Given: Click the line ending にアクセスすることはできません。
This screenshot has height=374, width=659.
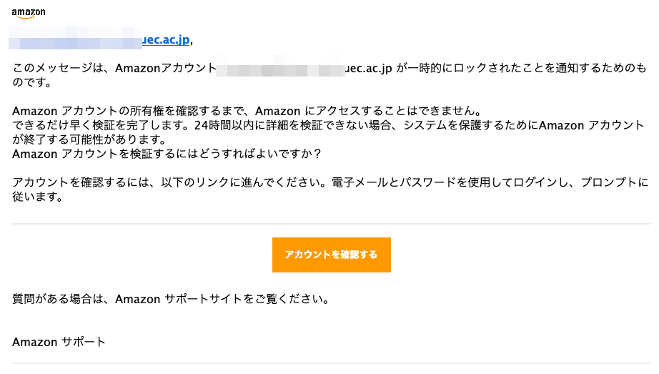Looking at the screenshot, I should pyautogui.click(x=247, y=111).
